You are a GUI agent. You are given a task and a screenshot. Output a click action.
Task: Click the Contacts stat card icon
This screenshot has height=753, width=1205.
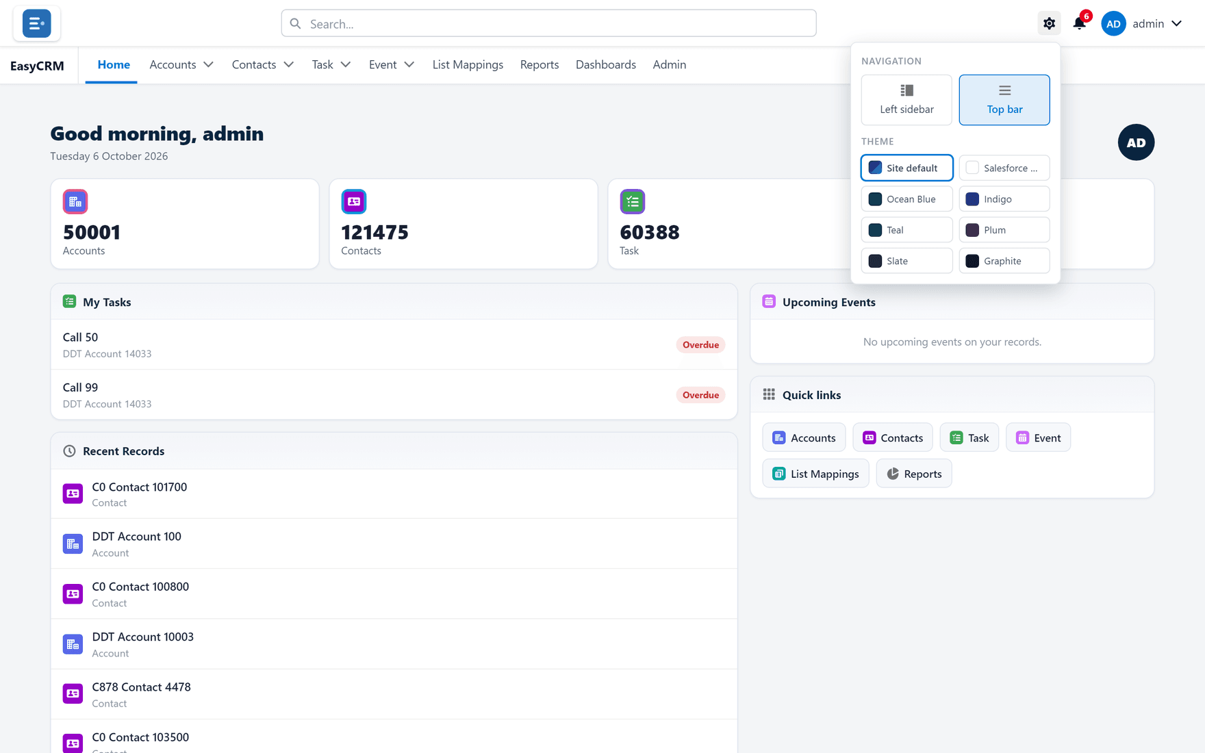point(354,201)
